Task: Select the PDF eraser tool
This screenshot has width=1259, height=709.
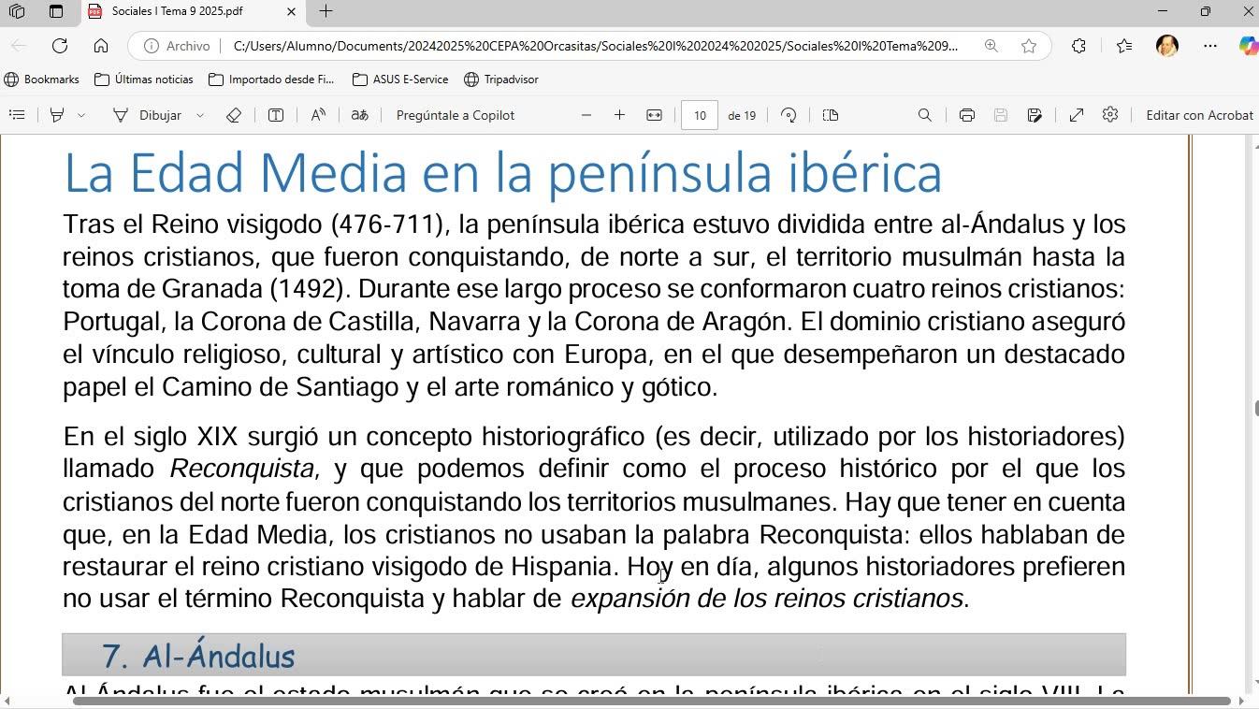Action: tap(234, 115)
